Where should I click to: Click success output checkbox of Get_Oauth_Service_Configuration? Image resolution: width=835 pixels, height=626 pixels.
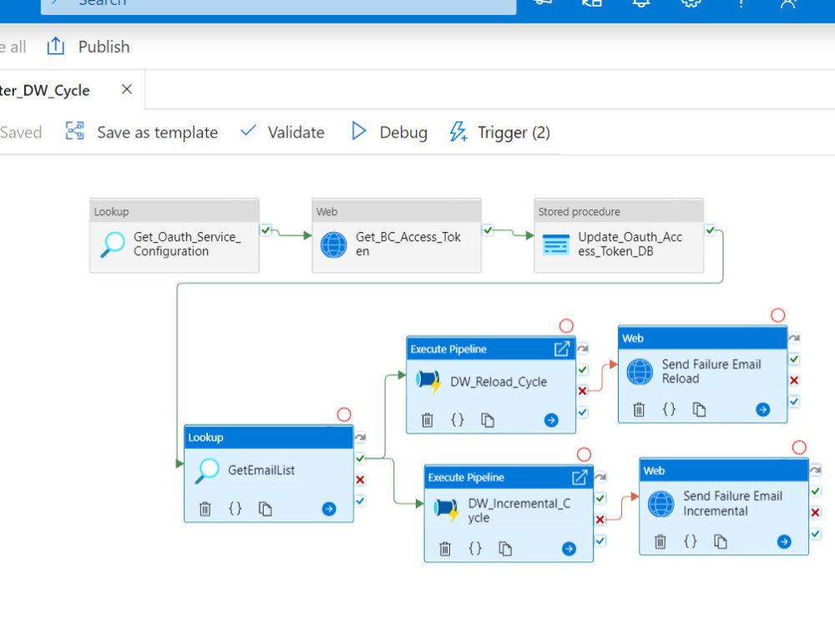pyautogui.click(x=266, y=230)
